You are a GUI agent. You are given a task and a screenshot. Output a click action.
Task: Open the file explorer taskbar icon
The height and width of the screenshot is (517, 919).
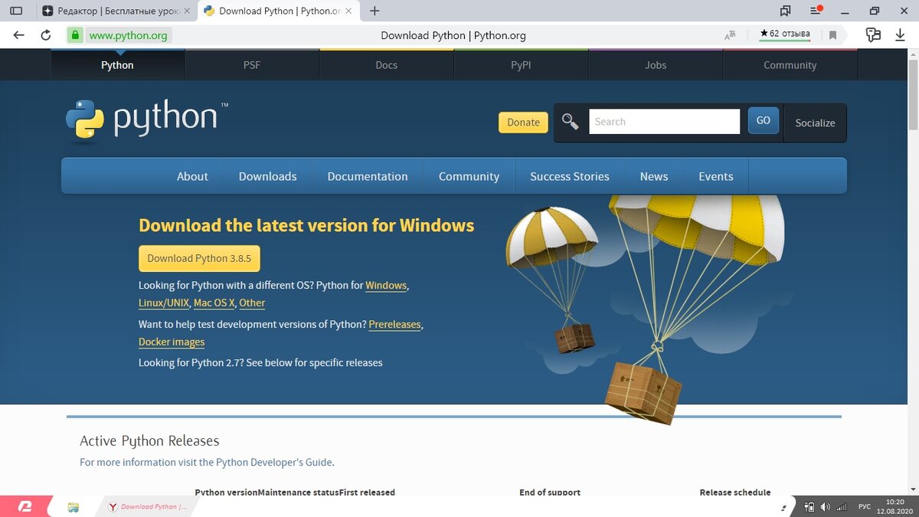(x=74, y=506)
